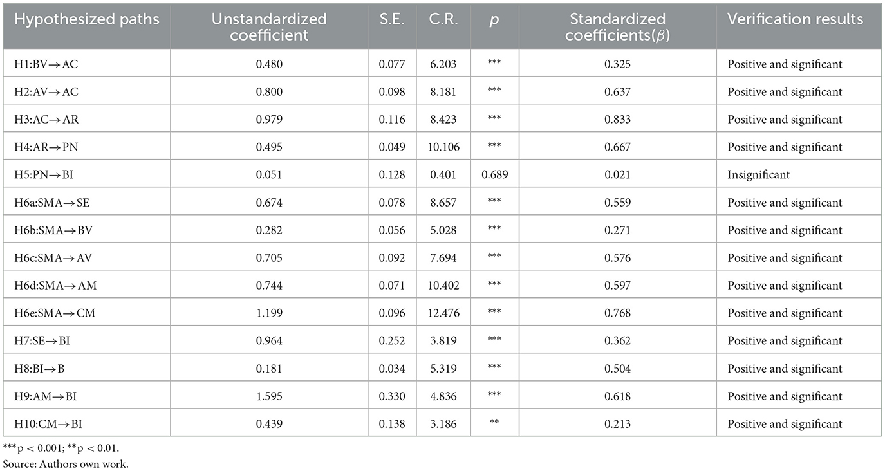Image resolution: width=885 pixels, height=471 pixels.
Task: Click the Insignificant result cell
Action: [x=799, y=175]
